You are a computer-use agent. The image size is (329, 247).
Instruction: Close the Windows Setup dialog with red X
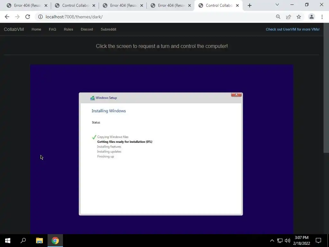(236, 95)
